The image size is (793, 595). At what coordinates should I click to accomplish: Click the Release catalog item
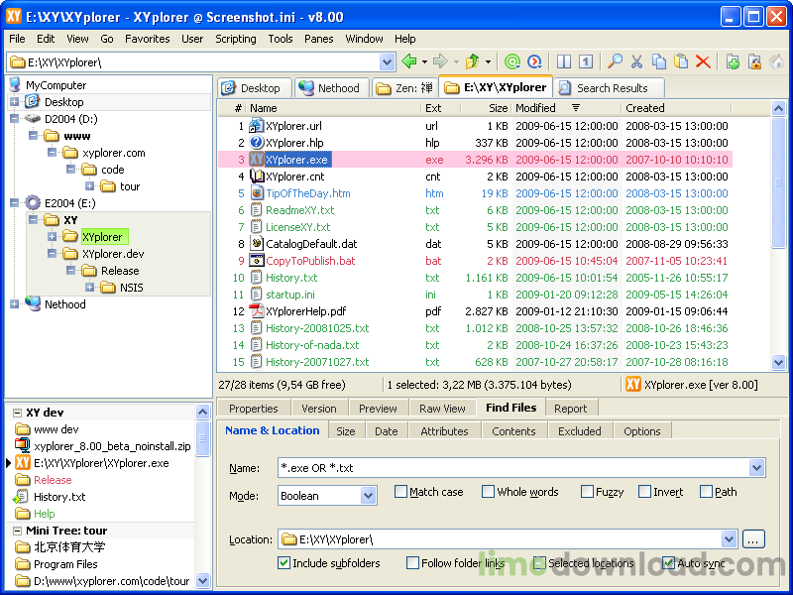click(53, 480)
